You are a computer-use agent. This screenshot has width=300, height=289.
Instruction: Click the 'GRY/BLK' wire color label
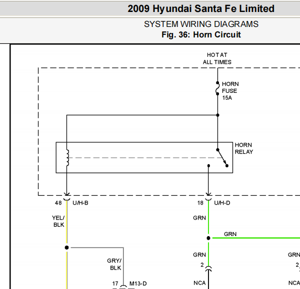click(x=114, y=264)
